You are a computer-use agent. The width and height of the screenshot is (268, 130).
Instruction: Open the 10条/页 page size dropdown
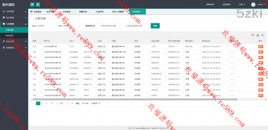(95, 103)
